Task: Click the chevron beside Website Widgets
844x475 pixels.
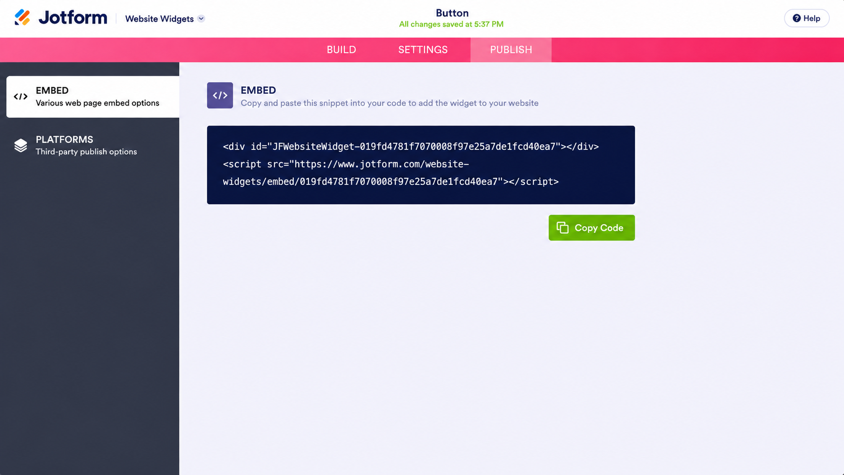Action: coord(201,19)
